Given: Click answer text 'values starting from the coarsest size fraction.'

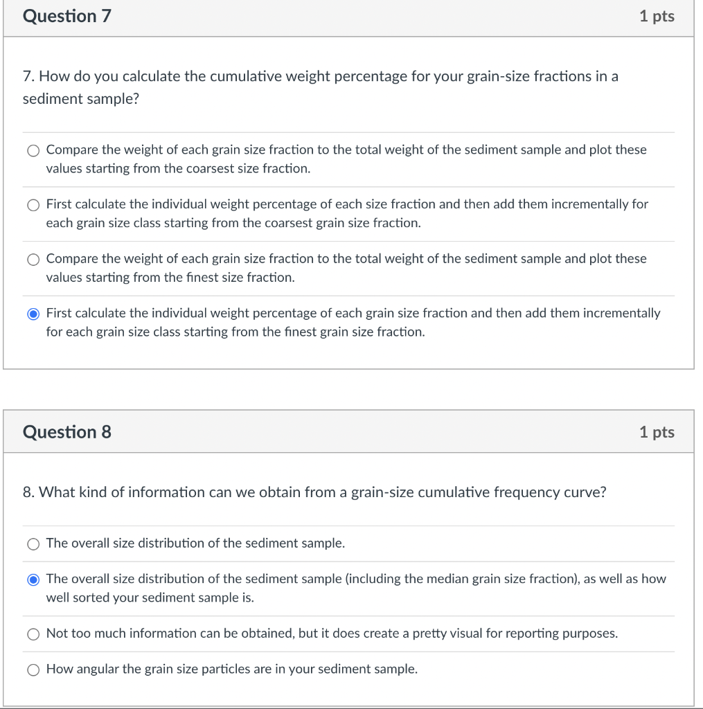Looking at the screenshot, I should 178,169.
